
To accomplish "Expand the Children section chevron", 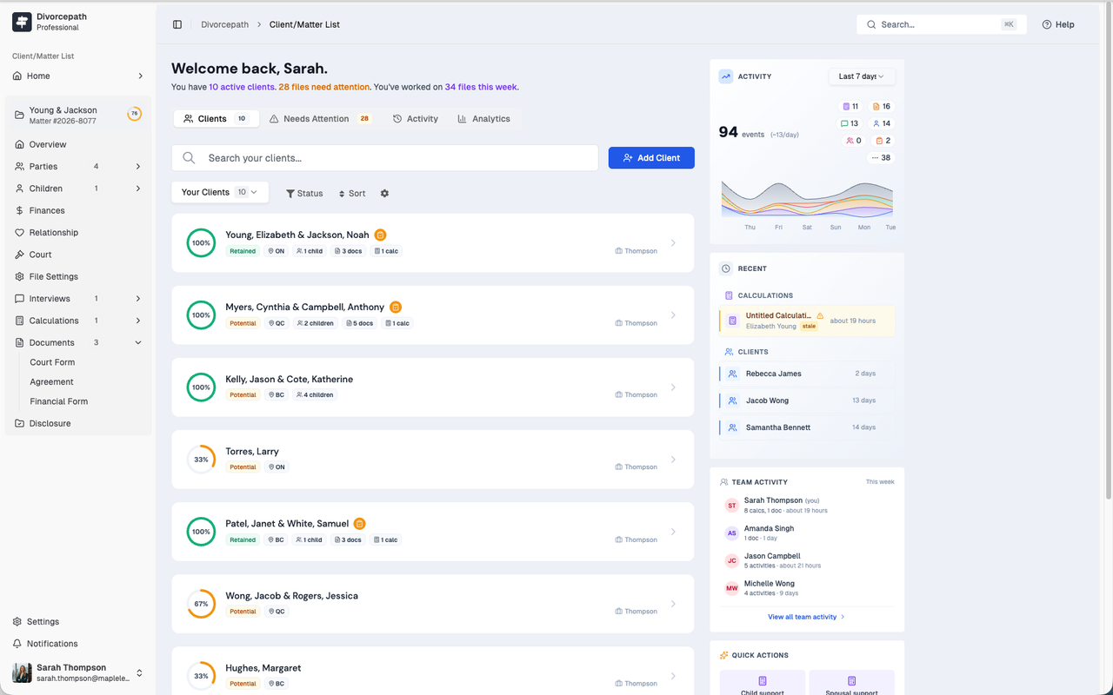I will (x=138, y=189).
